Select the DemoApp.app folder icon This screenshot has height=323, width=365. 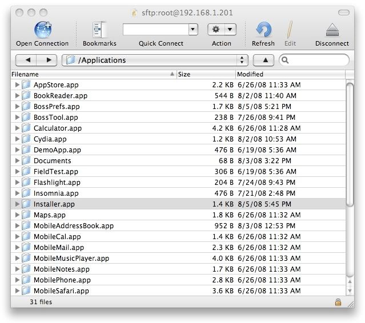26,150
